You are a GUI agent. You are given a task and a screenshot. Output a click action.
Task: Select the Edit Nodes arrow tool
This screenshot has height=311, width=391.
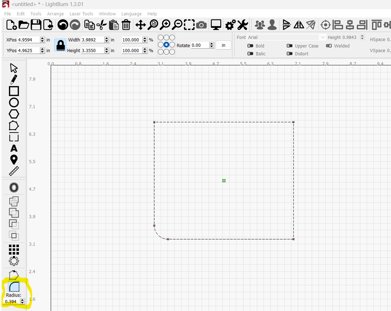[x=14, y=68]
